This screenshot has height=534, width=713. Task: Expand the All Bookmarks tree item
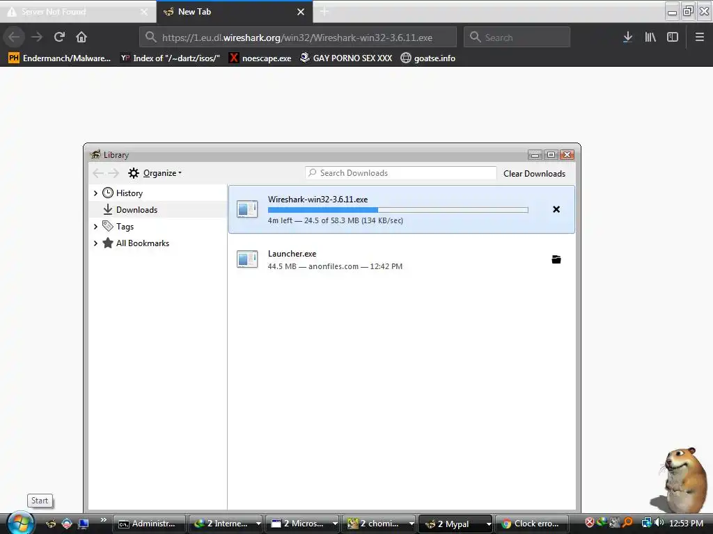point(95,243)
